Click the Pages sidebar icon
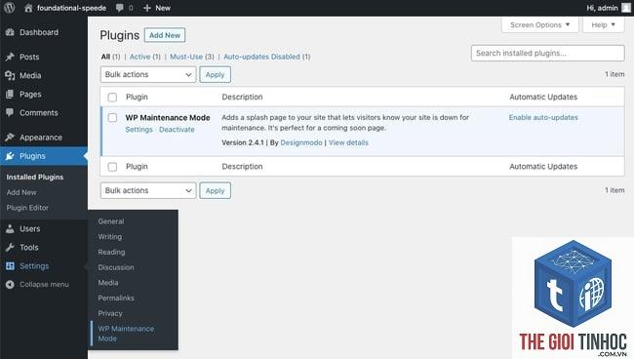 click(x=10, y=95)
